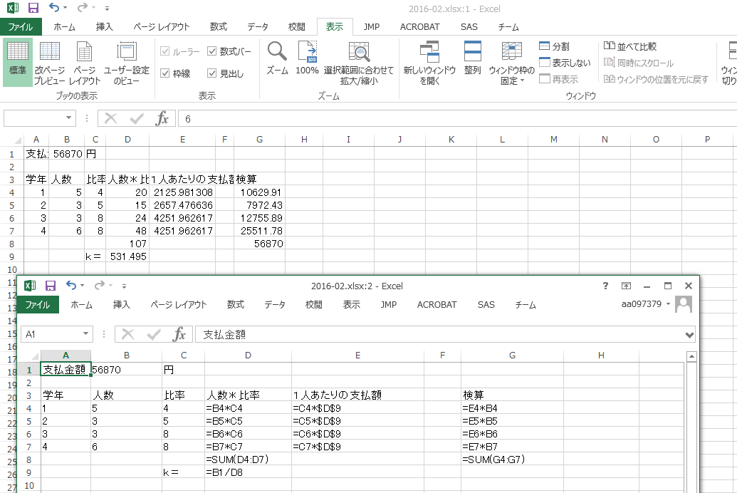Click the 分割 split button
This screenshot has height=493, width=737.
(x=554, y=46)
